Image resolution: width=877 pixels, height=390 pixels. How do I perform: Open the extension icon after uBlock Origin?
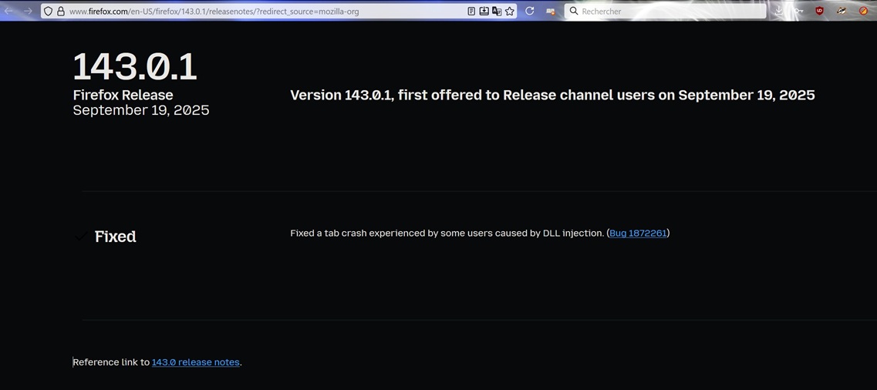(x=842, y=11)
